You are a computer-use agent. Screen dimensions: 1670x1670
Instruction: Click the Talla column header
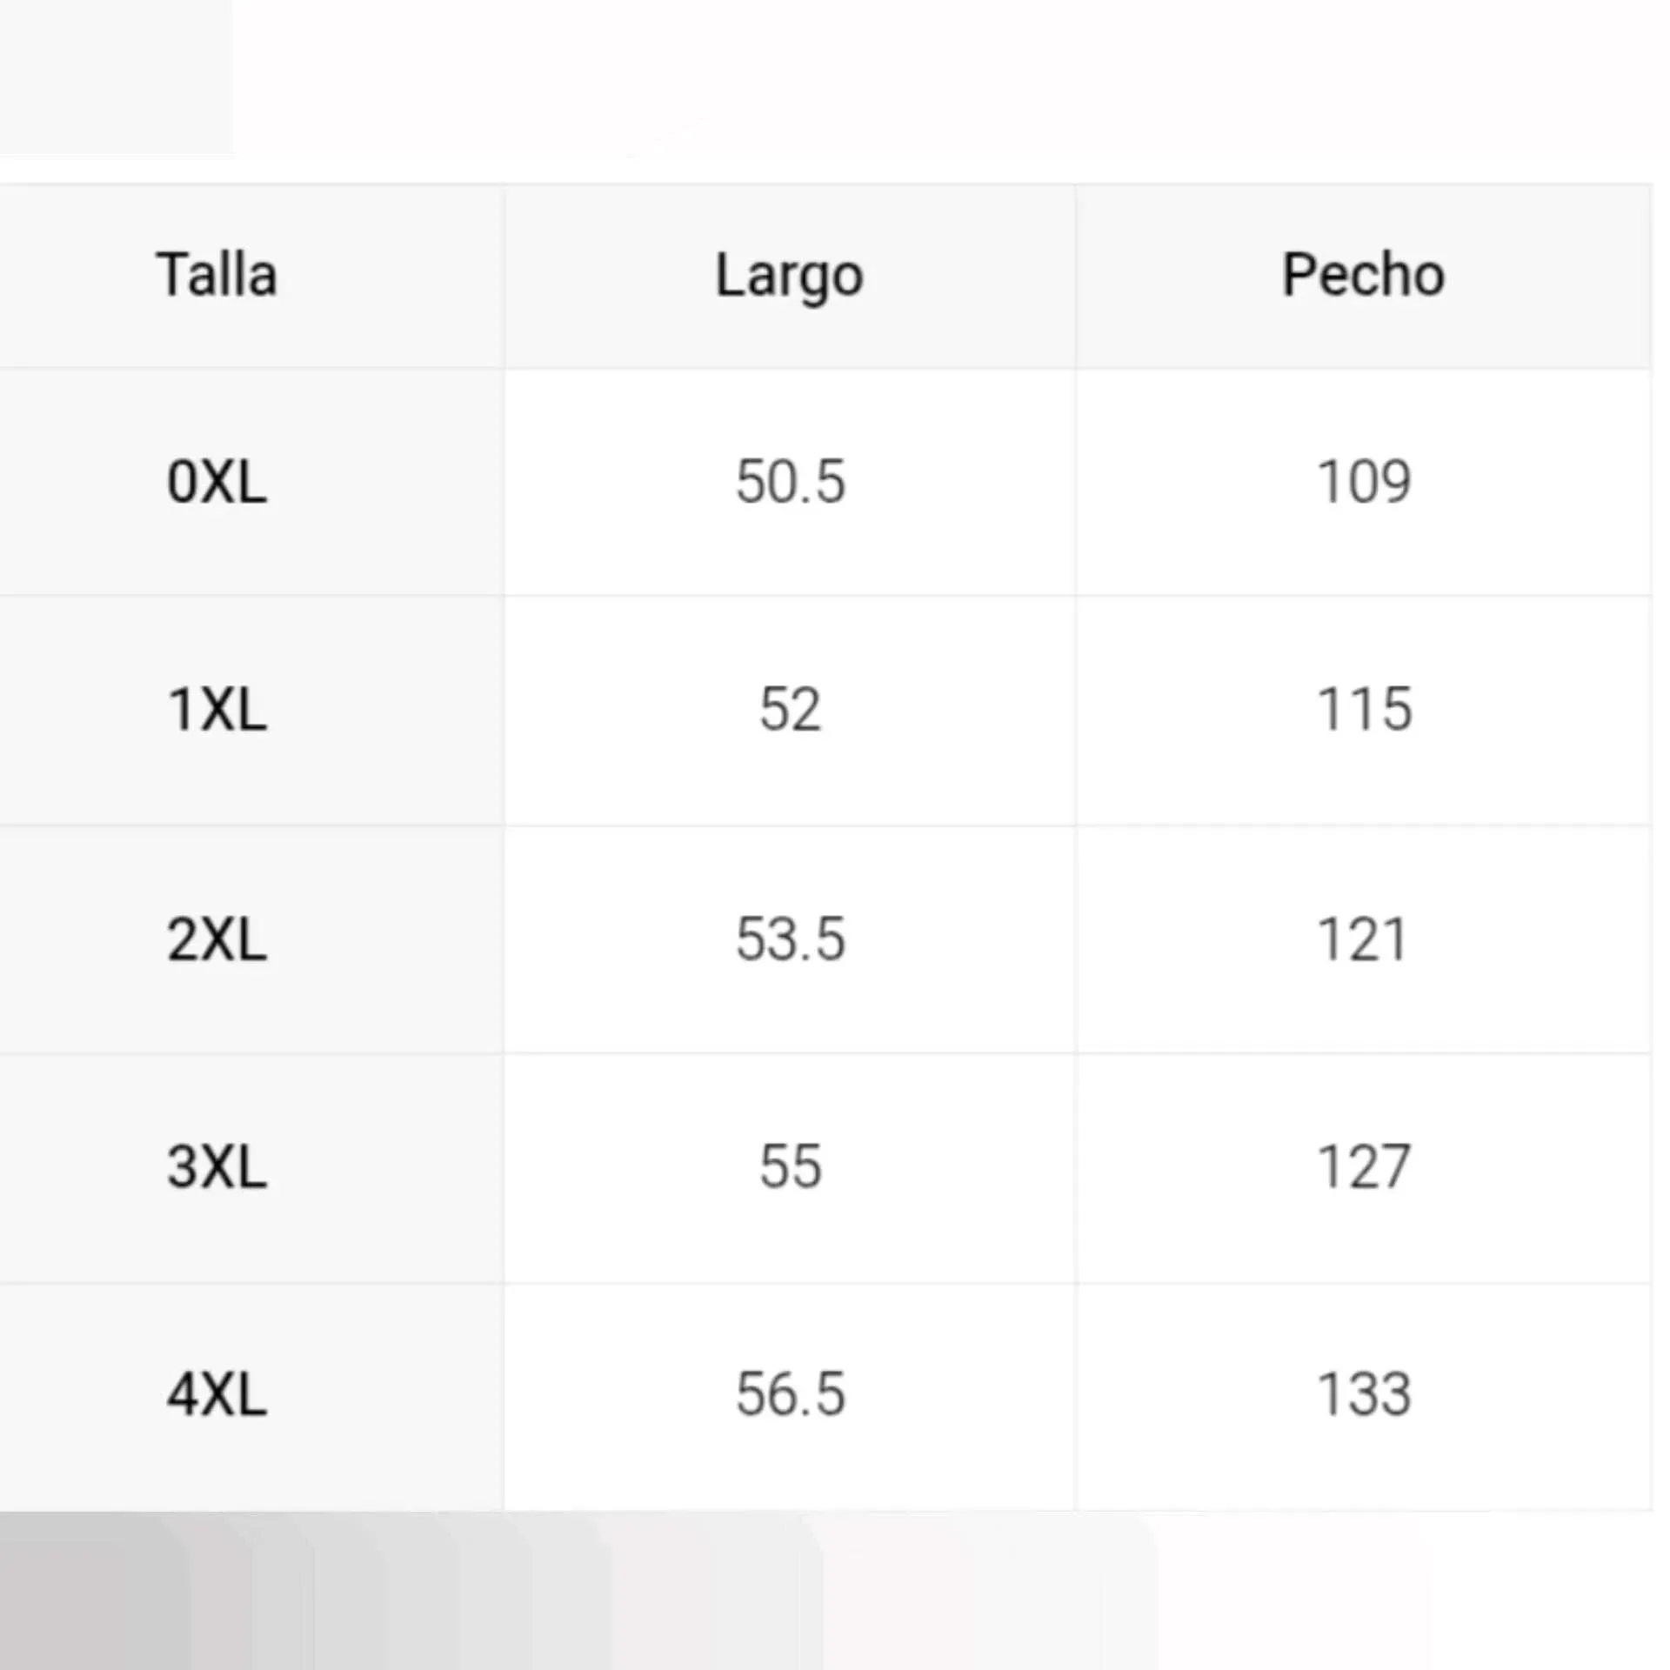[217, 276]
